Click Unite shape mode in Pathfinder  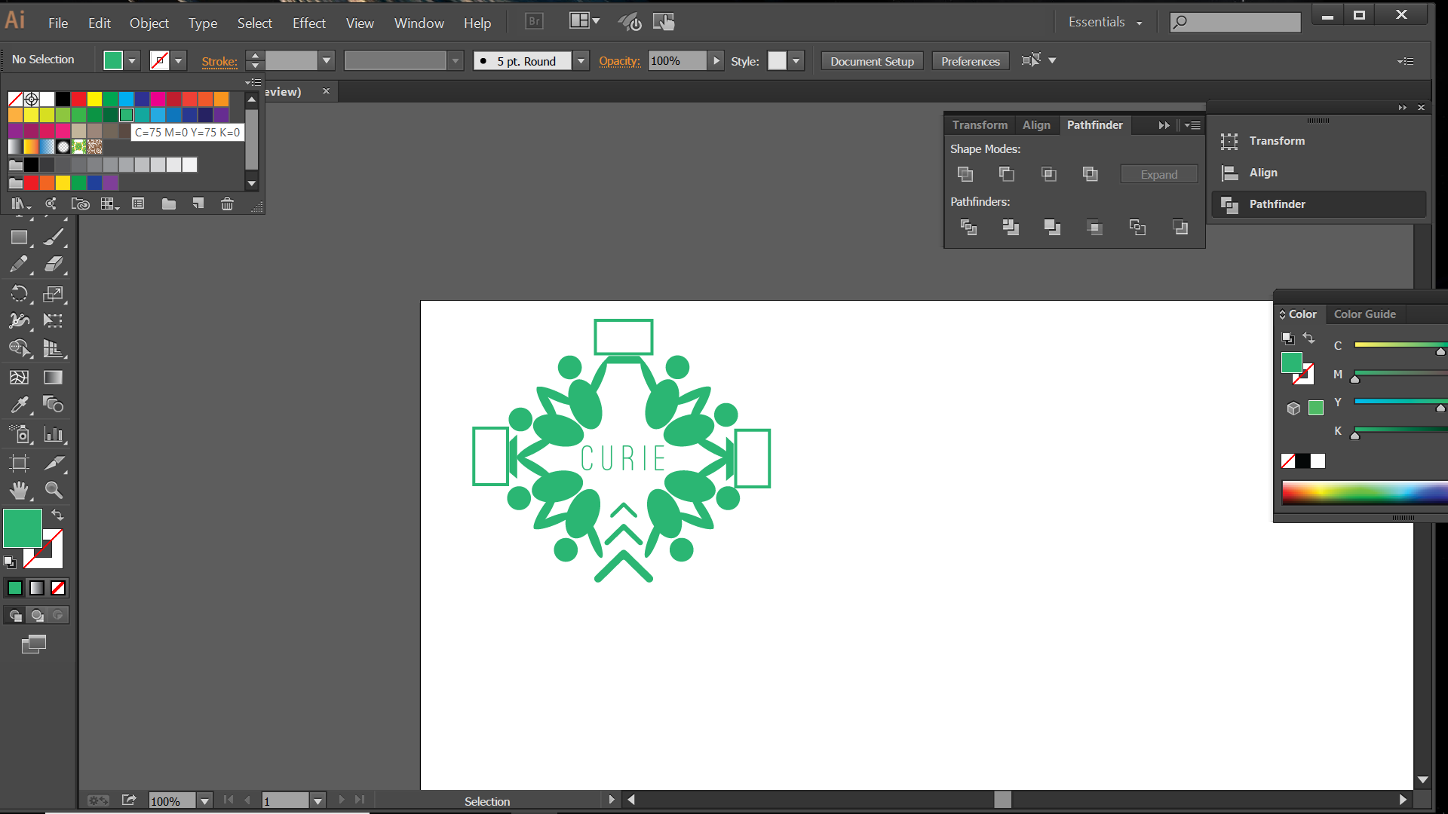coord(965,174)
